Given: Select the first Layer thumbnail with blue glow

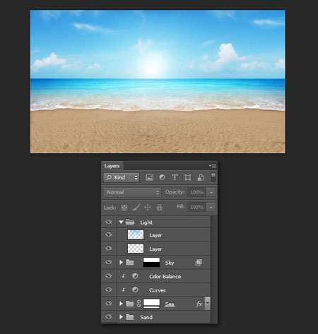Looking at the screenshot, I should pos(136,234).
